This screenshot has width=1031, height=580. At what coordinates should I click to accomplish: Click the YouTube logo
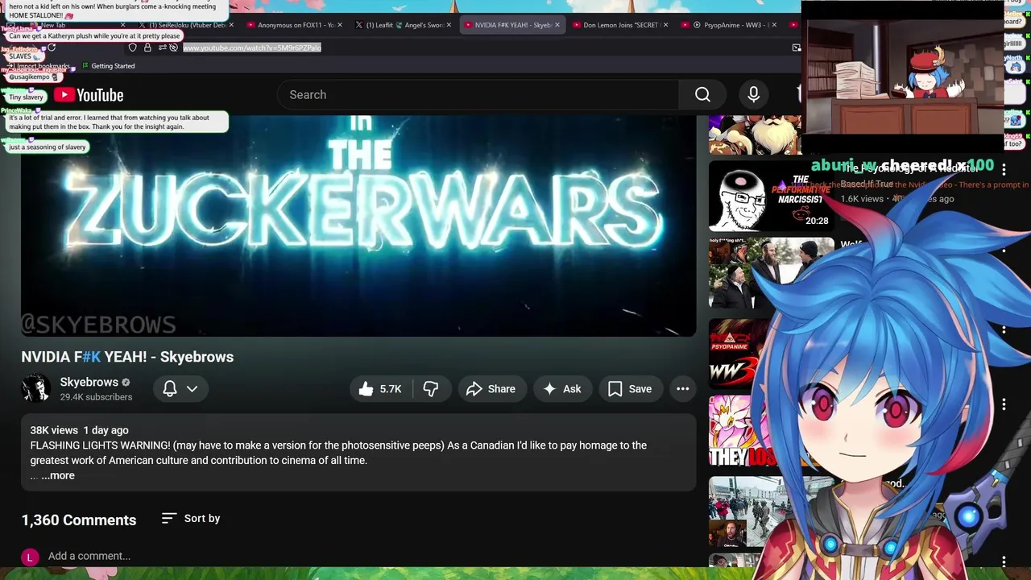[89, 95]
